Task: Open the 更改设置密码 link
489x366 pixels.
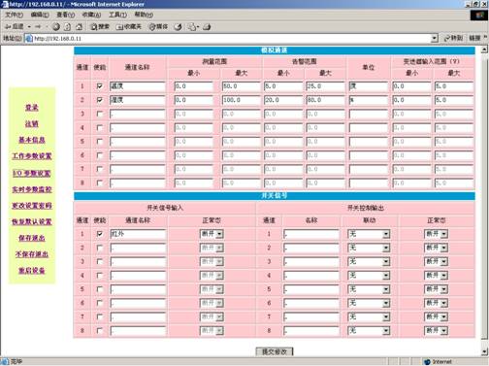Action: click(32, 206)
